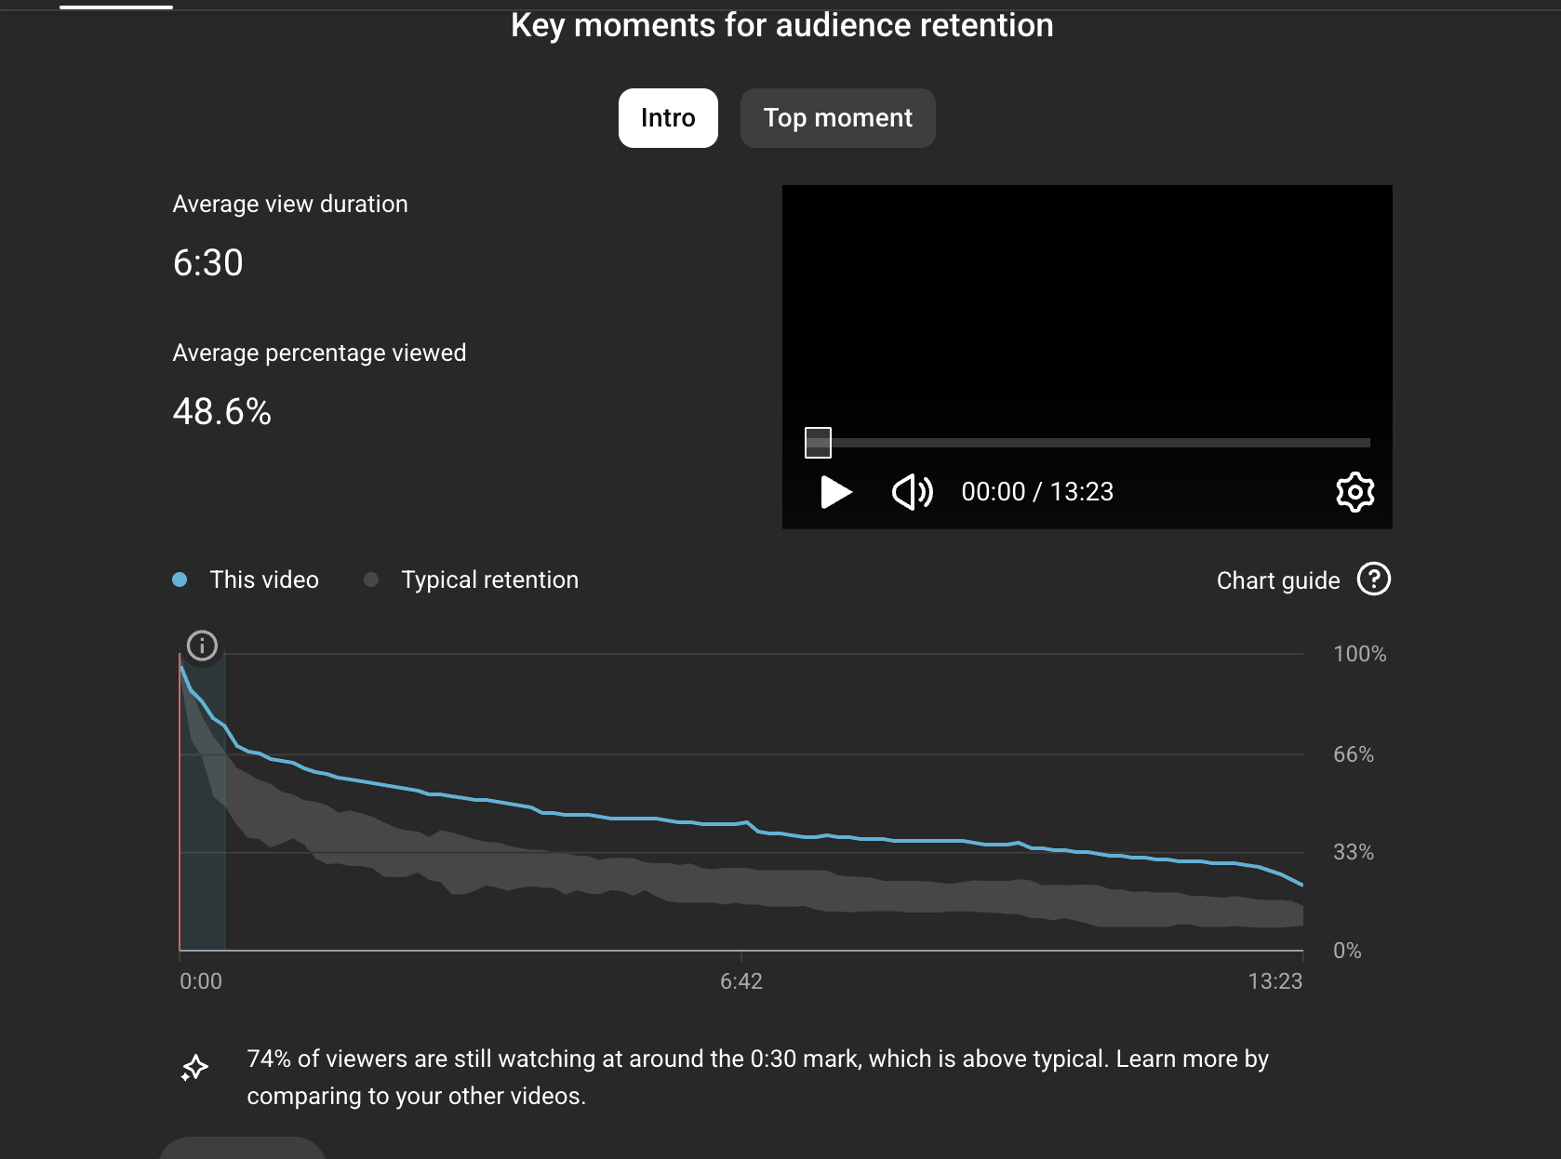Viewport: 1561px width, 1159px height.
Task: Click the volume icon in the video player
Action: tap(912, 492)
